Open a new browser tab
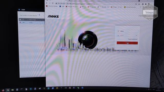Screen dimensions: 164x92 click(x=69, y=1)
